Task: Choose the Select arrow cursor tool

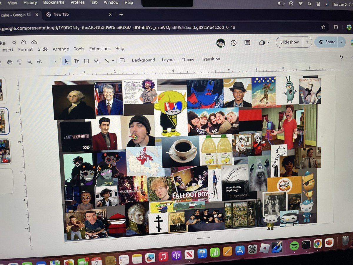Action: pyautogui.click(x=66, y=61)
